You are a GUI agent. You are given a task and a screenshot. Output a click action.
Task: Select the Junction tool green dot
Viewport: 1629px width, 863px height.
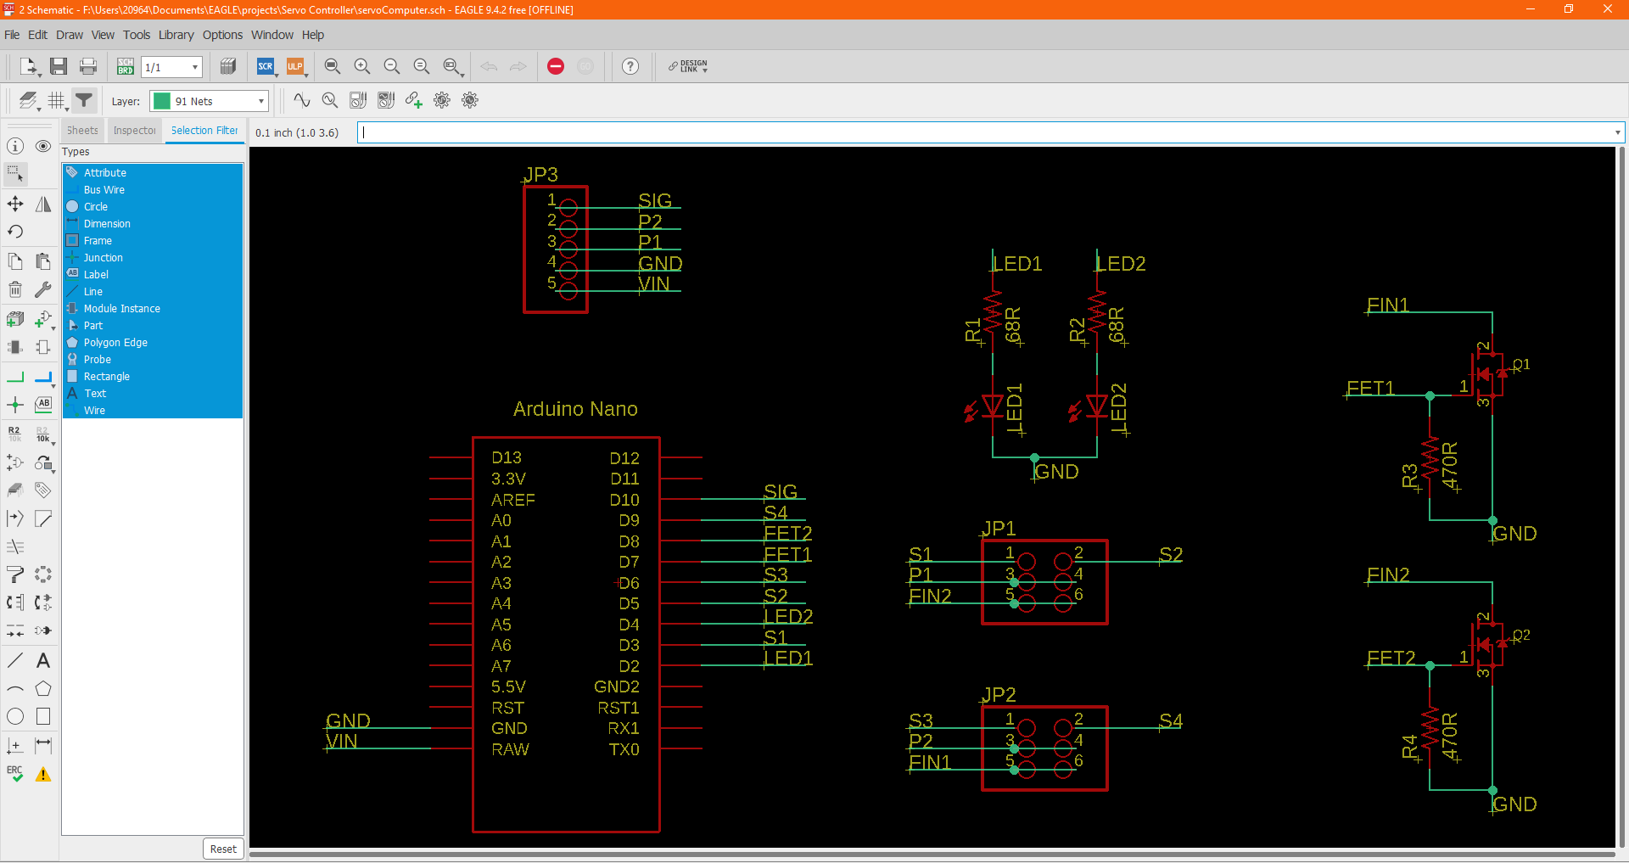pos(15,405)
